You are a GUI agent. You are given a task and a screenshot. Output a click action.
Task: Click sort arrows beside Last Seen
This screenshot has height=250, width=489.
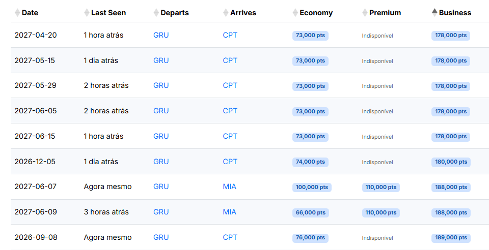87,13
